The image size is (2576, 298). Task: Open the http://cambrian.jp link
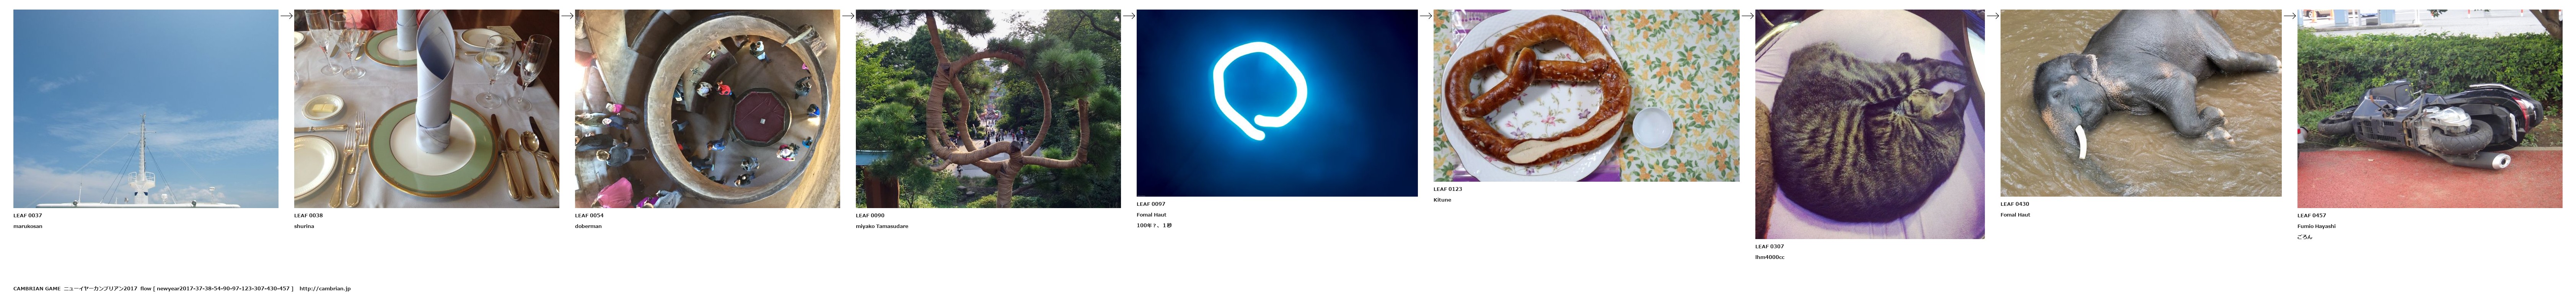325,289
